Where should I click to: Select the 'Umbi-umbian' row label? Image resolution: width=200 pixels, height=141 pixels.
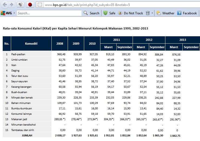click(x=19, y=60)
